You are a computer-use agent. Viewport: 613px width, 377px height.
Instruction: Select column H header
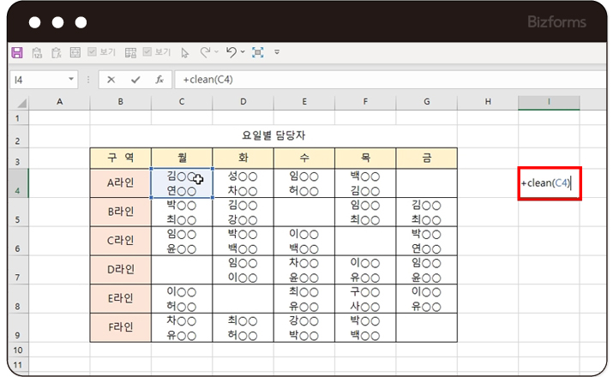[488, 102]
